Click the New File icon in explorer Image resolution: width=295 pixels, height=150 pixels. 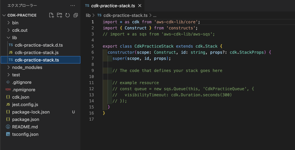[x=51, y=15]
